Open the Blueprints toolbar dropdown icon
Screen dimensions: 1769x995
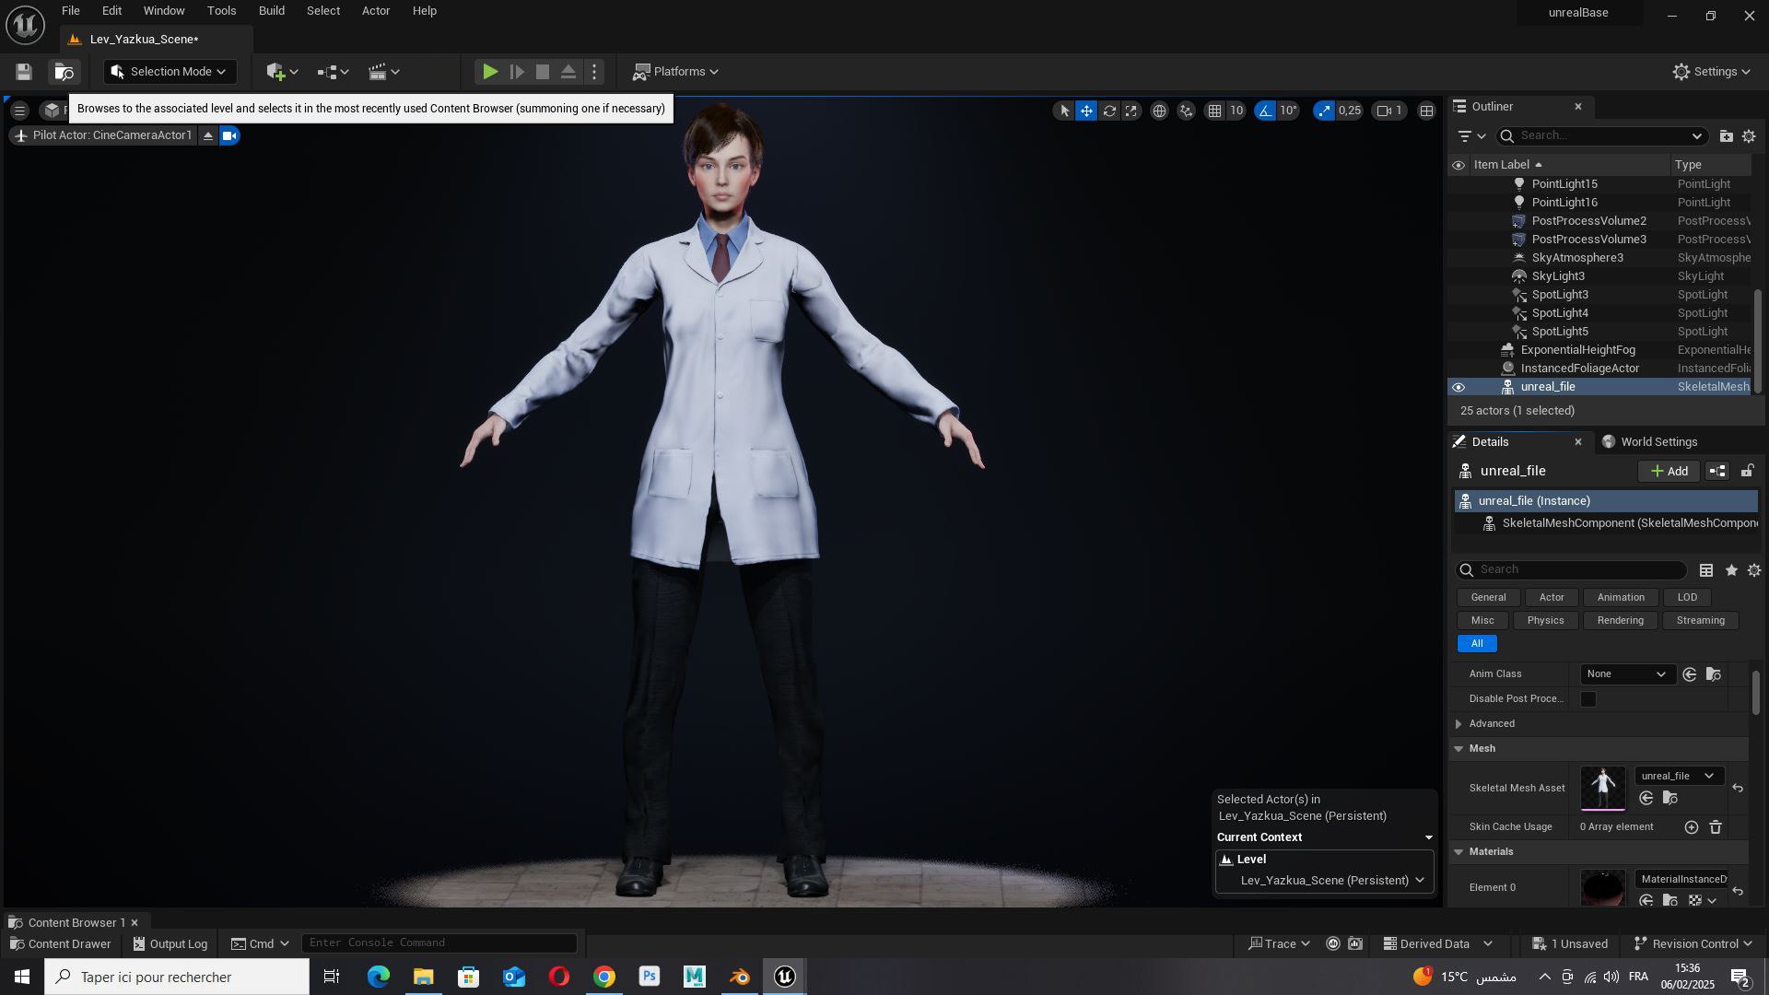pos(333,72)
